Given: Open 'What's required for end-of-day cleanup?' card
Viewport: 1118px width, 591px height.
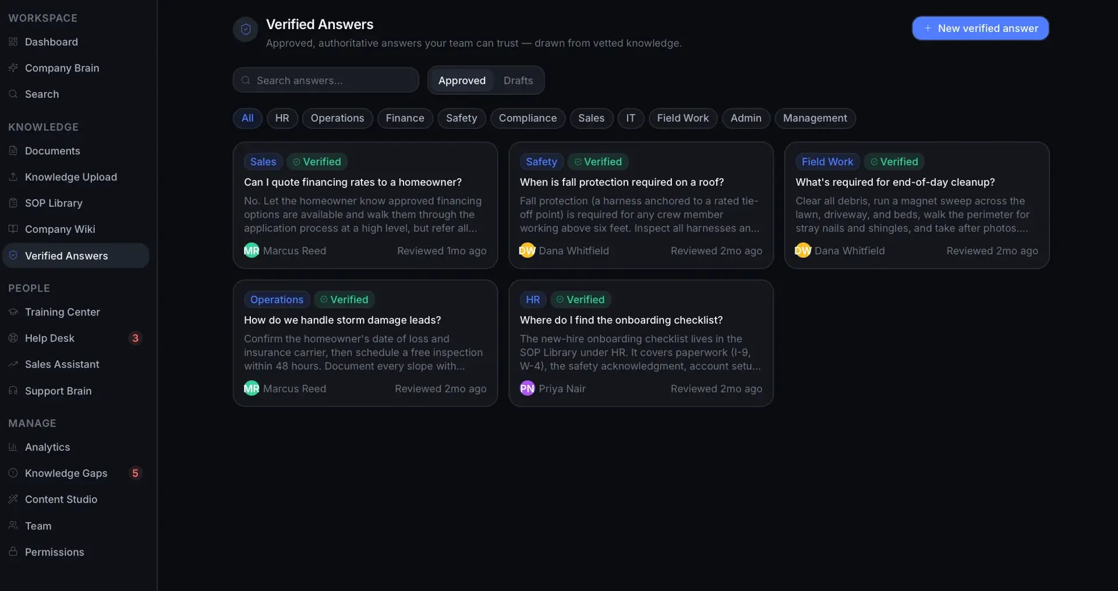Looking at the screenshot, I should (x=917, y=206).
